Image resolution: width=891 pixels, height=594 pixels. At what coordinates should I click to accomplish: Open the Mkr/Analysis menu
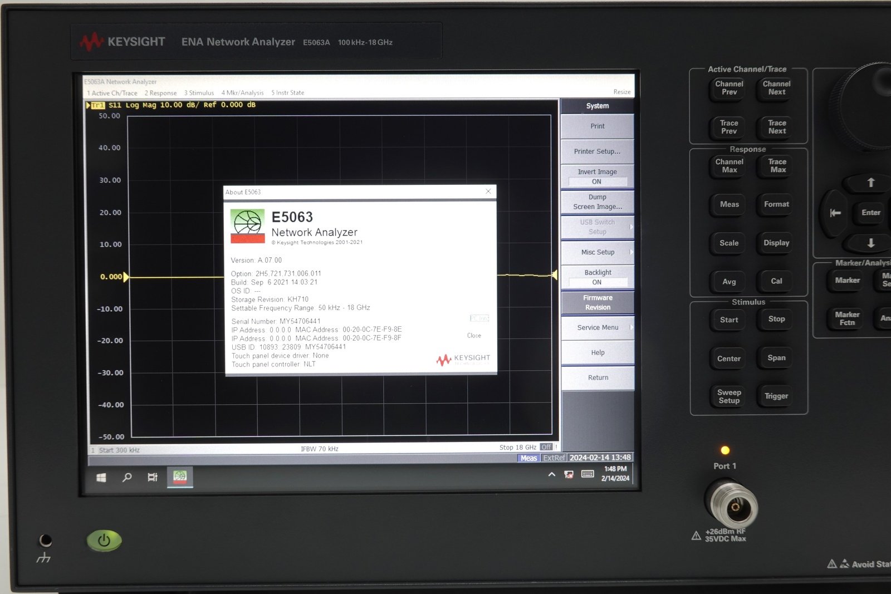[242, 93]
